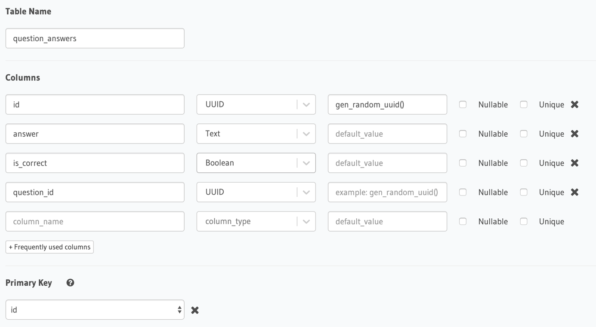Screen dimensions: 596x327
Task: Check Unique for is_correct column
Action: point(524,163)
